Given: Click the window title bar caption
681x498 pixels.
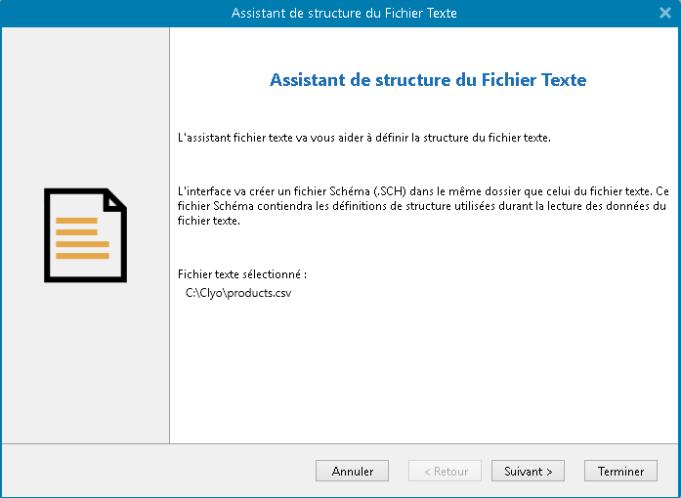Looking at the screenshot, I should point(344,13).
